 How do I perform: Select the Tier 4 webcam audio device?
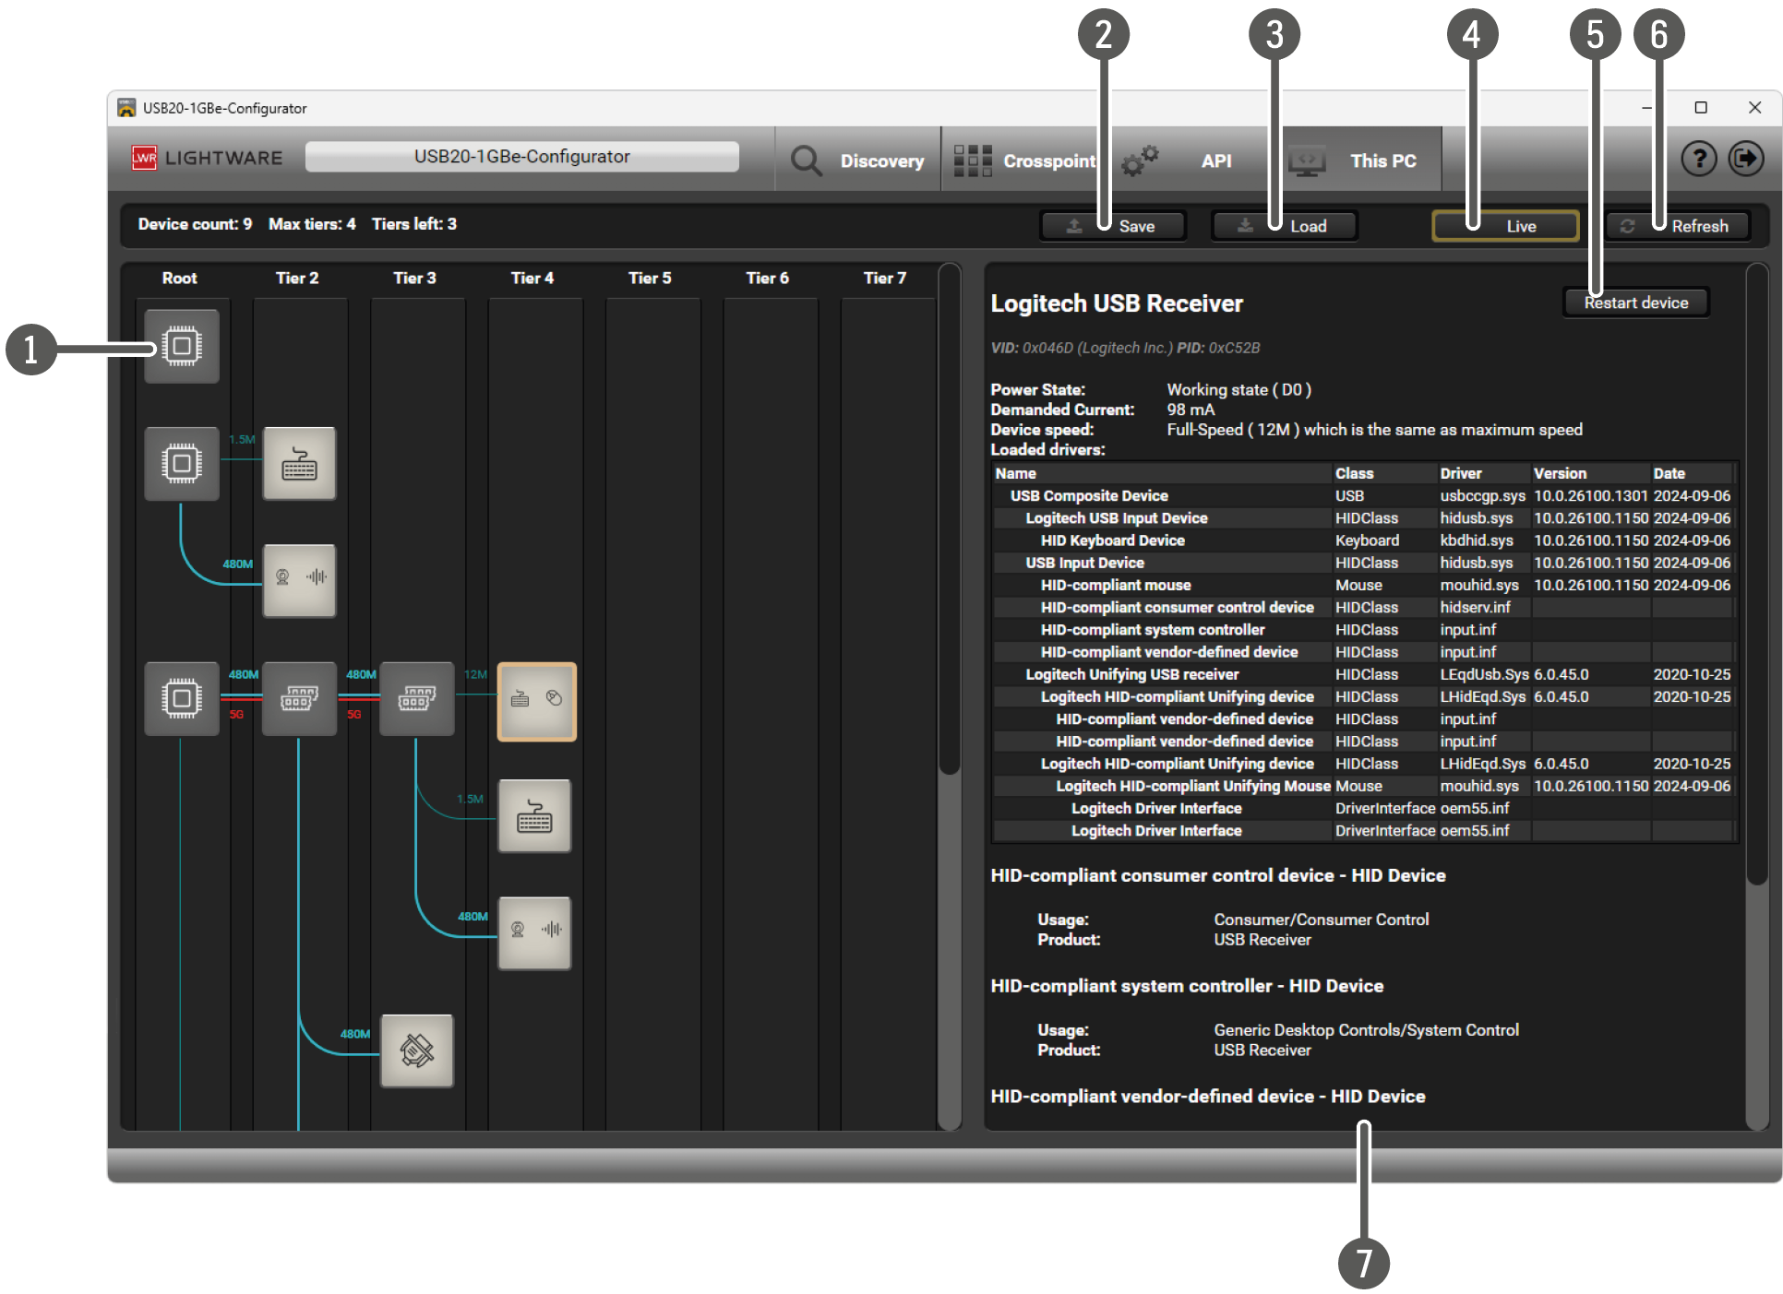tap(534, 932)
